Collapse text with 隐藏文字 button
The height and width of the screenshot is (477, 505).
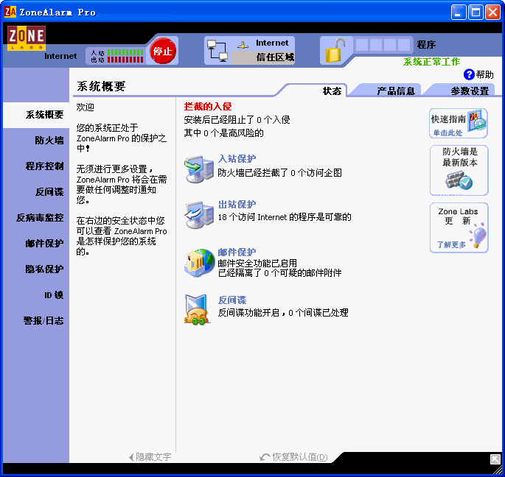pos(150,457)
